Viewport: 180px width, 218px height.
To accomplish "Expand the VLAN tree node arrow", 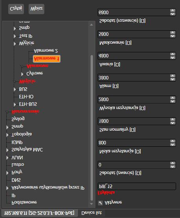I will 7,158.
